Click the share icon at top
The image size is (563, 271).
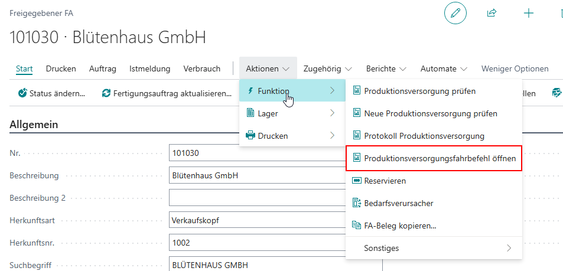pos(492,13)
